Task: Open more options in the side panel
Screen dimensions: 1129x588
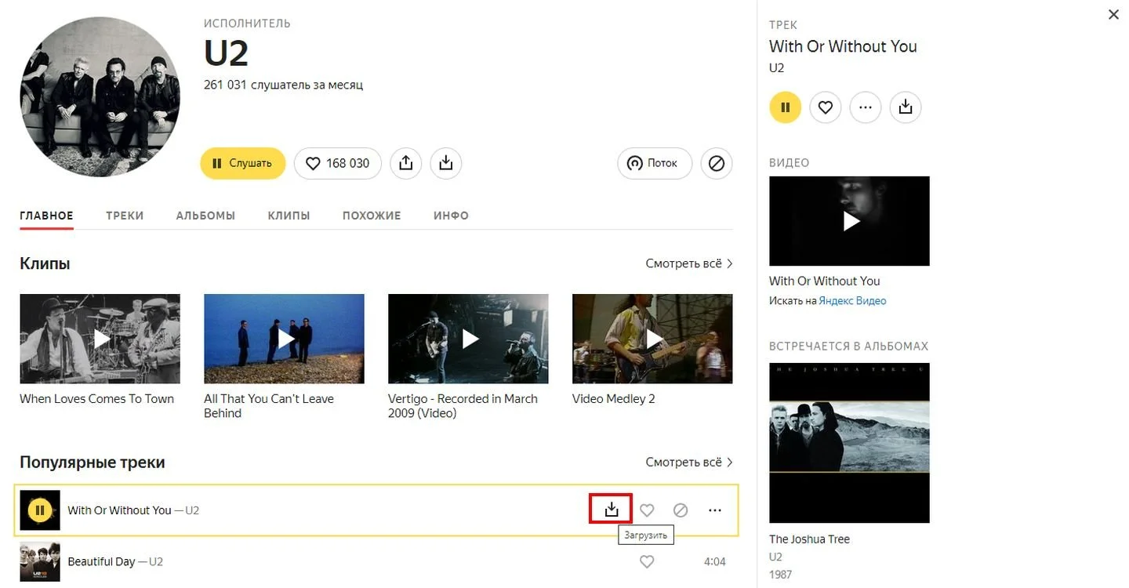Action: 866,107
